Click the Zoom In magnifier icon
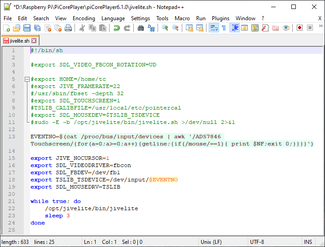Viewport: 325px width, 247px height. pyautogui.click(x=165, y=28)
